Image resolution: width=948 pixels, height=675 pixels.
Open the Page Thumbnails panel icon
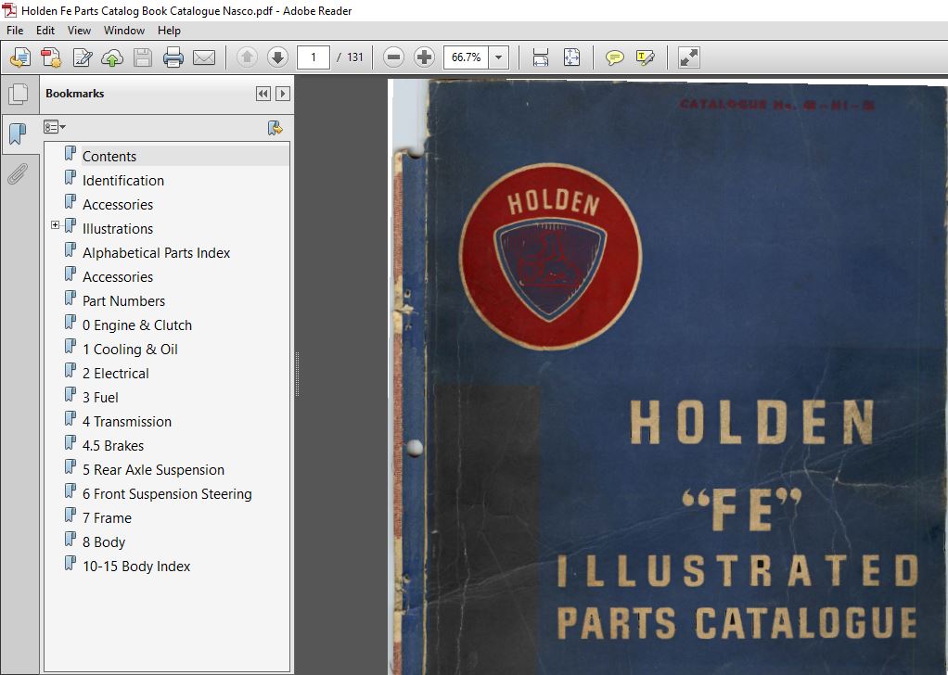pos(19,94)
